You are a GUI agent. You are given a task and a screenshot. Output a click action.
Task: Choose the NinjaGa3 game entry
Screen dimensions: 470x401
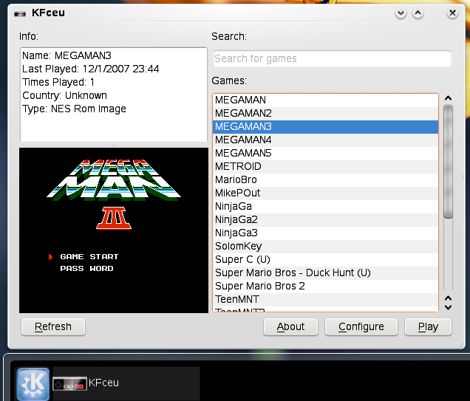point(325,233)
